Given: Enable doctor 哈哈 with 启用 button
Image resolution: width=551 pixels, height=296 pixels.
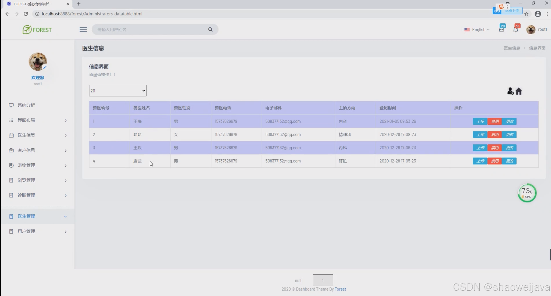Looking at the screenshot, I should pos(495,135).
